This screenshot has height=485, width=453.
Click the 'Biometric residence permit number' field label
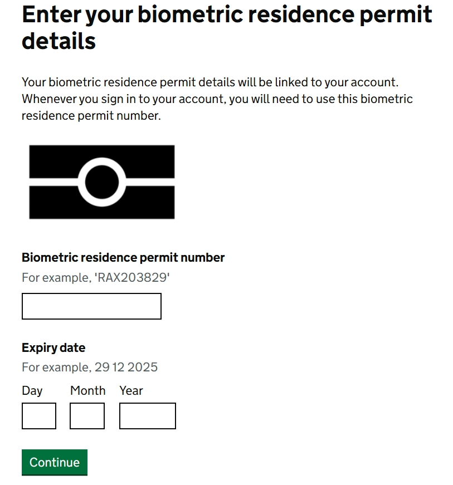click(x=123, y=257)
